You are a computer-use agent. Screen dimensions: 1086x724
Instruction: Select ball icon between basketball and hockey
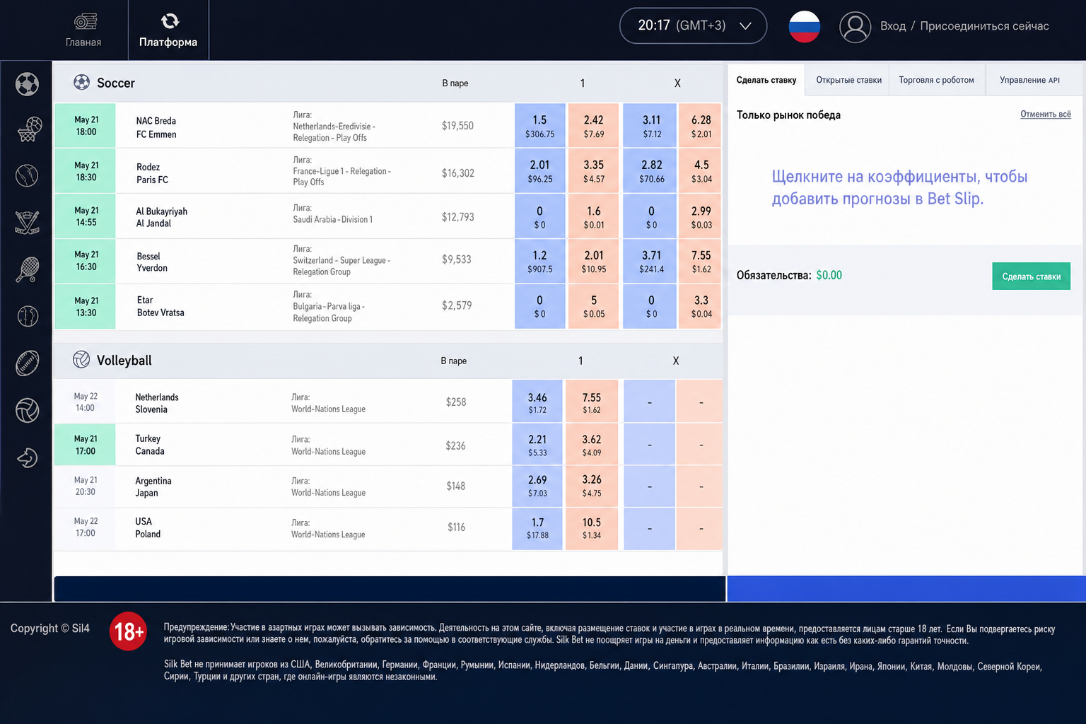point(27,175)
